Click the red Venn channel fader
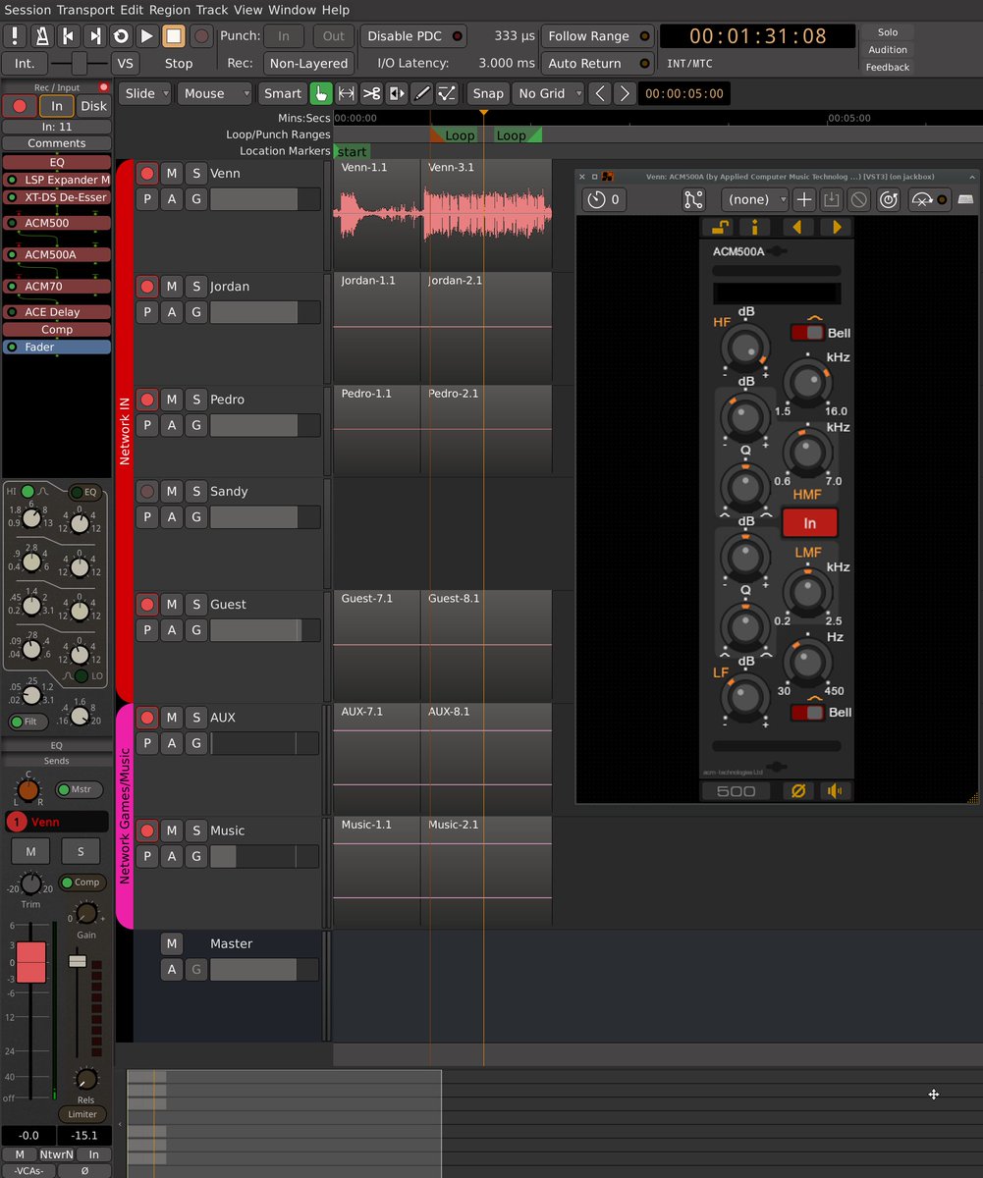Image resolution: width=983 pixels, height=1178 pixels. tap(31, 962)
